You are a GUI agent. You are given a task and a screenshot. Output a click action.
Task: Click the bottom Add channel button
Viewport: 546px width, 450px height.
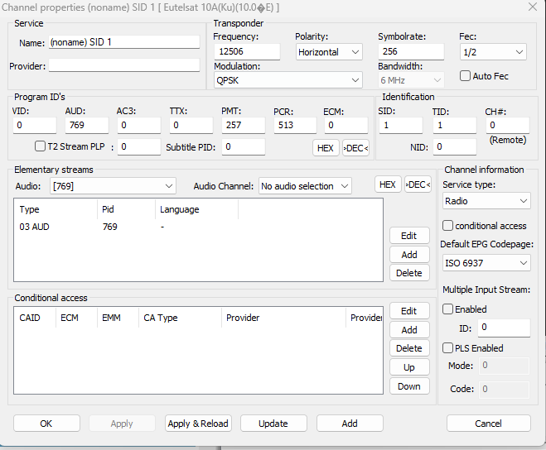[x=350, y=424]
